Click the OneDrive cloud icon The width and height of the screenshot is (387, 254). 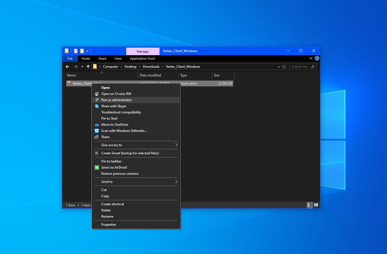tap(97, 125)
